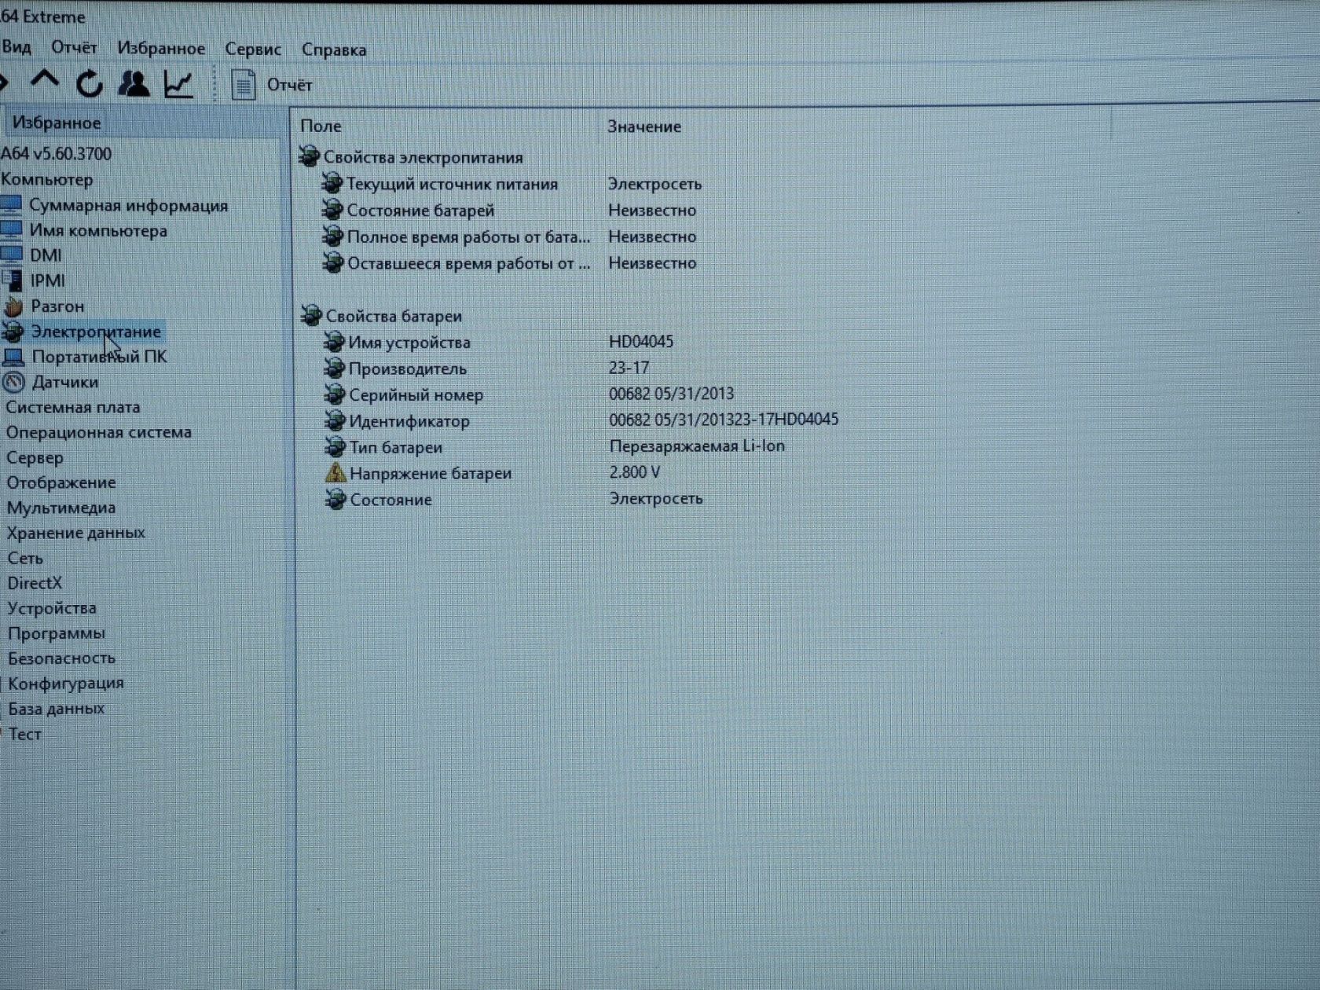Click the Отчёт toolbar button label

click(x=290, y=85)
